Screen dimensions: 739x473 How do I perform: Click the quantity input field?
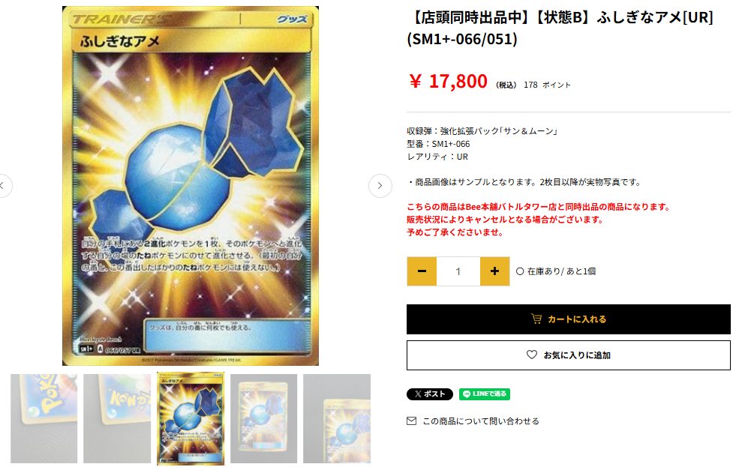point(458,271)
